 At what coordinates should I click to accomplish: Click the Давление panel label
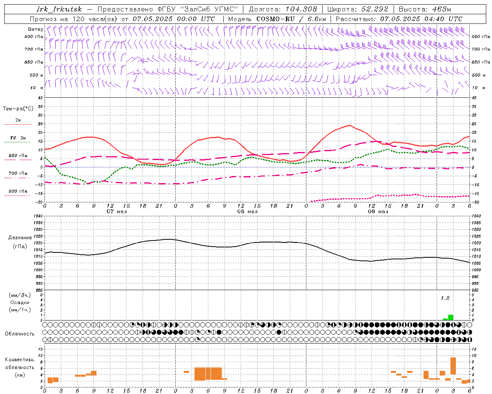click(x=20, y=238)
